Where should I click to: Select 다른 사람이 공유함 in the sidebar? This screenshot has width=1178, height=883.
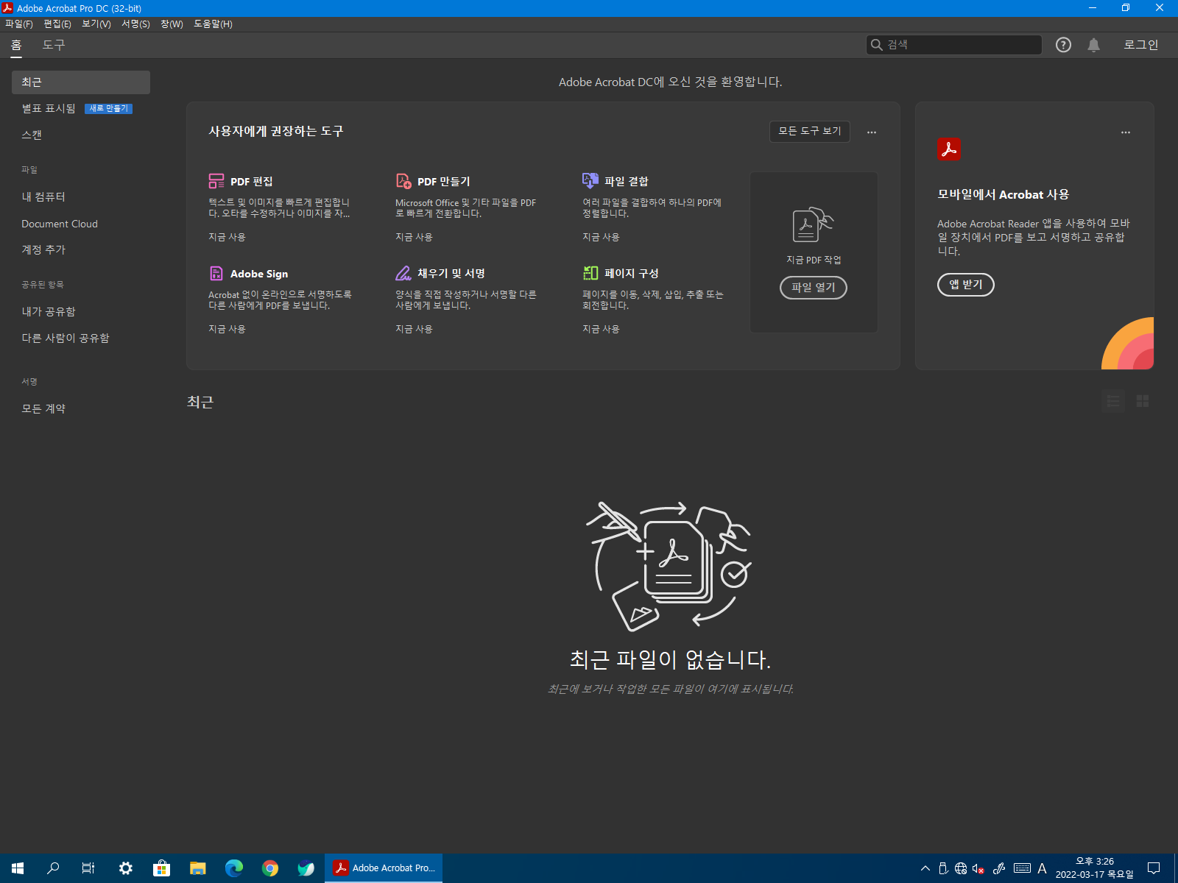pyautogui.click(x=66, y=338)
